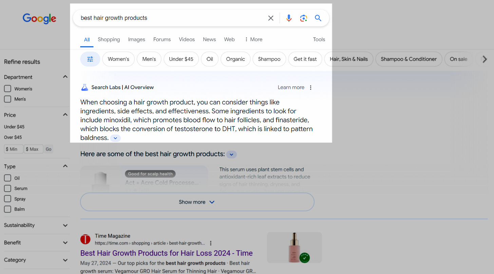Image resolution: width=494 pixels, height=274 pixels.
Task: Switch to the Forums tab
Action: [162, 39]
